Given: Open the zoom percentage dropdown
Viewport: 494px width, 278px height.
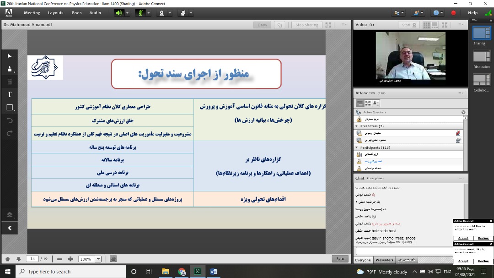Looking at the screenshot, I should click(98, 259).
